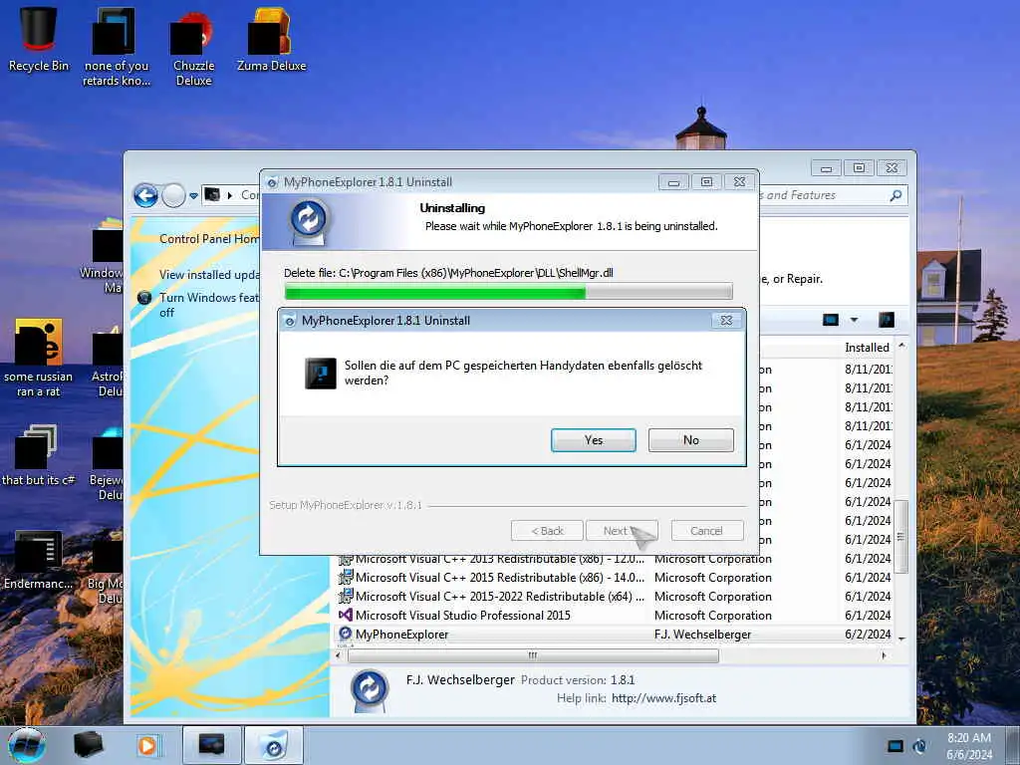The height and width of the screenshot is (765, 1020).
Task: Click the 6/2/2024 install date cell
Action: pos(868,635)
